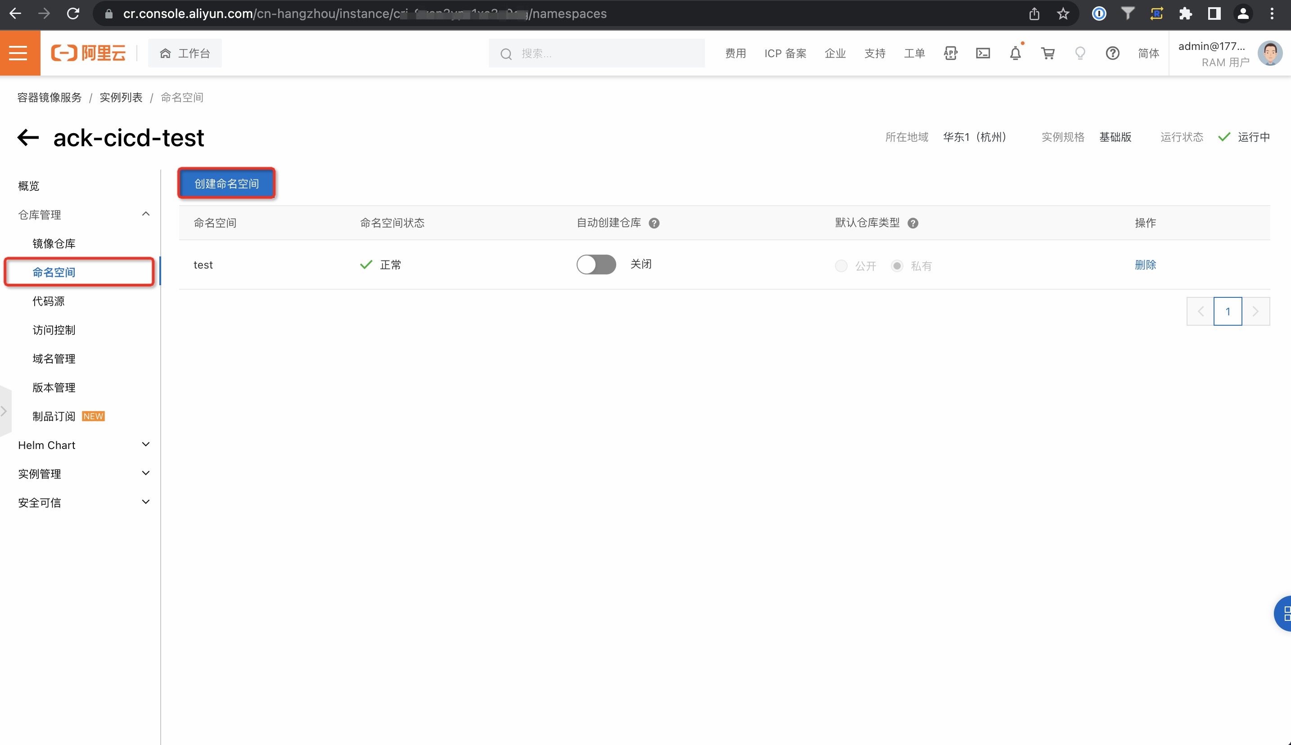1291x745 pixels.
Task: Click the Cloud Shell terminal icon
Action: 983,53
